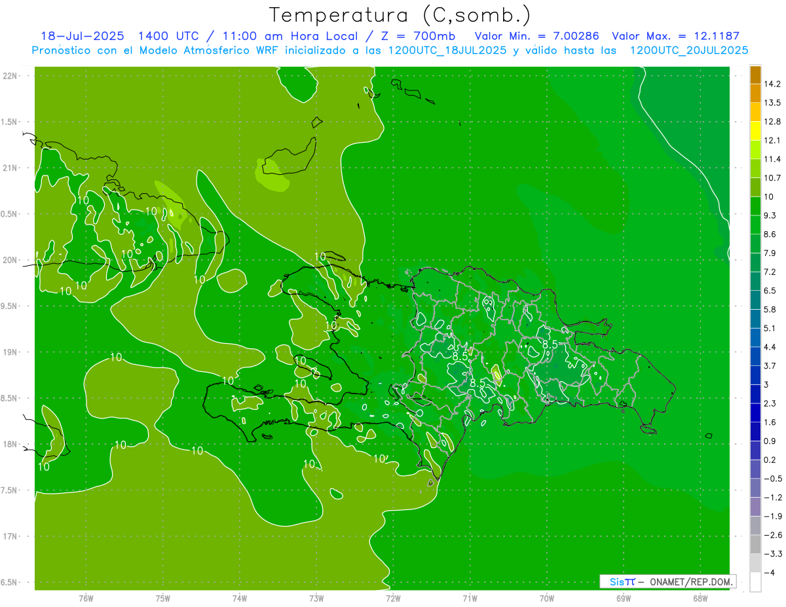Viewport: 786px width, 607px height.
Task: Click the "70W" longitude axis label
Action: tap(547, 598)
